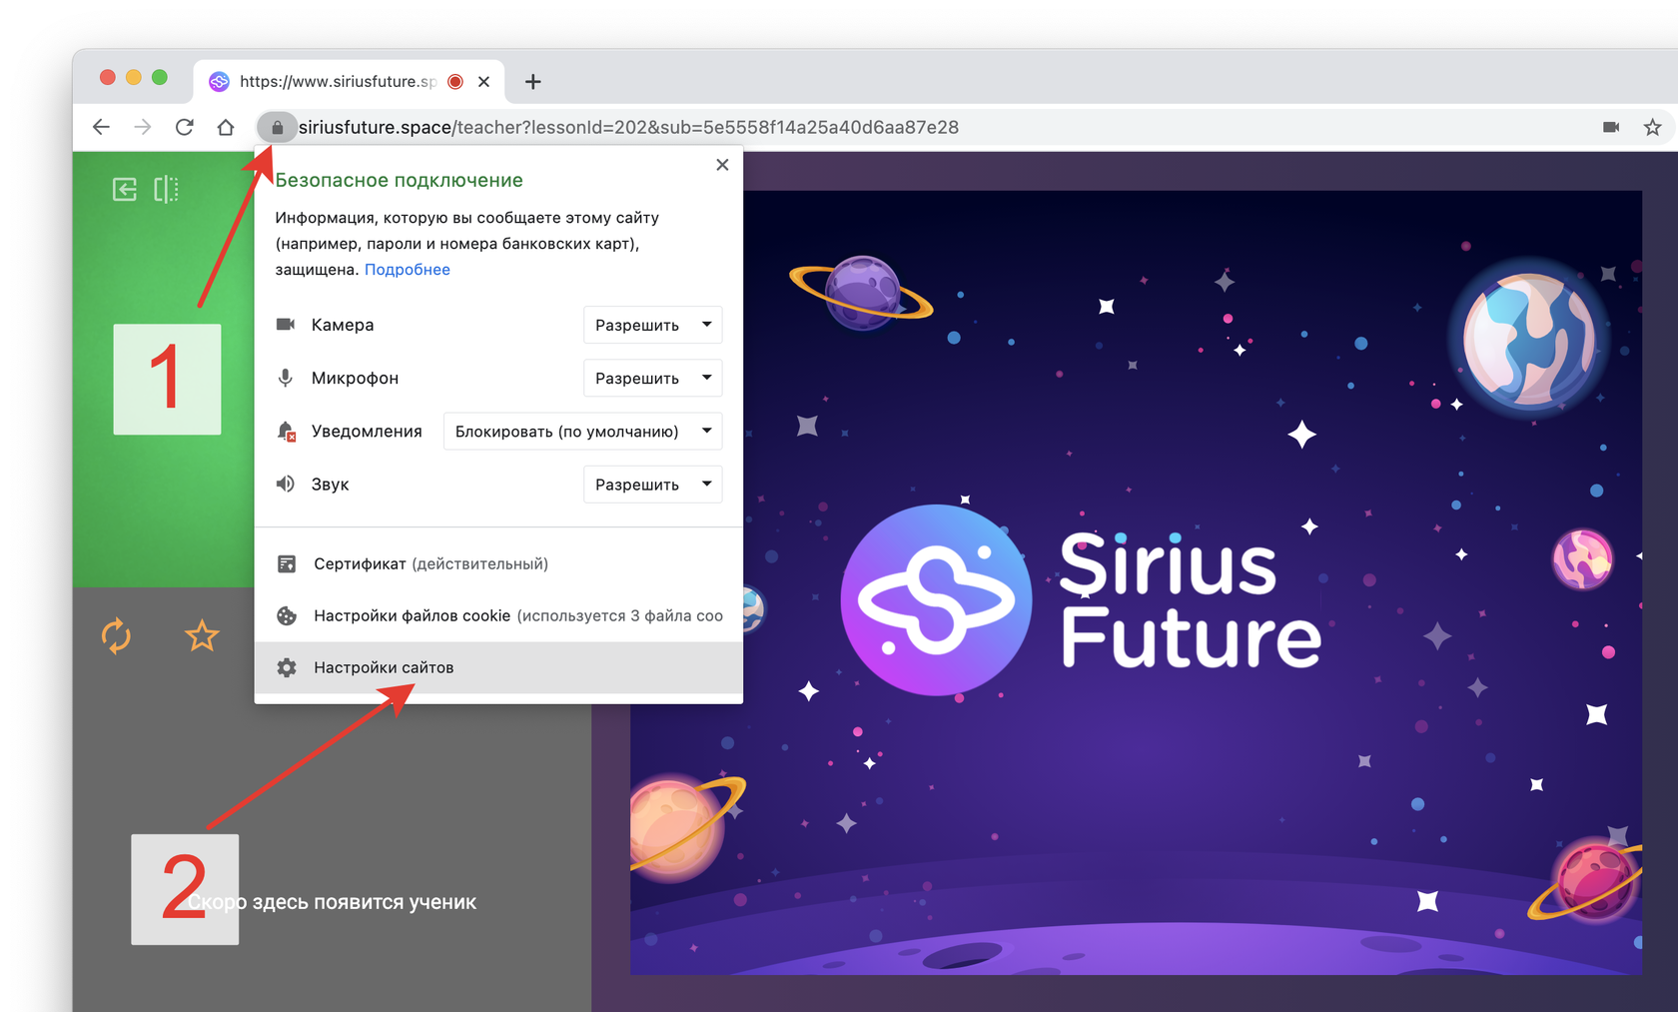Open Настройки файлов cookie
Viewport: 1678px width, 1012px height.
[498, 615]
